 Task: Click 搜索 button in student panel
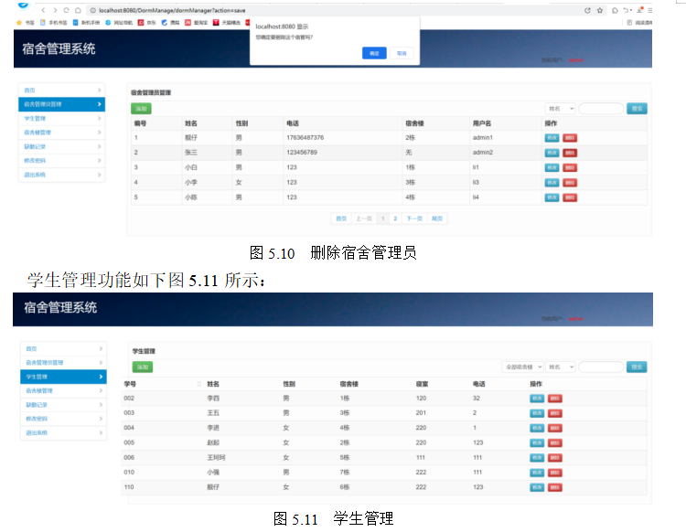[x=637, y=367]
